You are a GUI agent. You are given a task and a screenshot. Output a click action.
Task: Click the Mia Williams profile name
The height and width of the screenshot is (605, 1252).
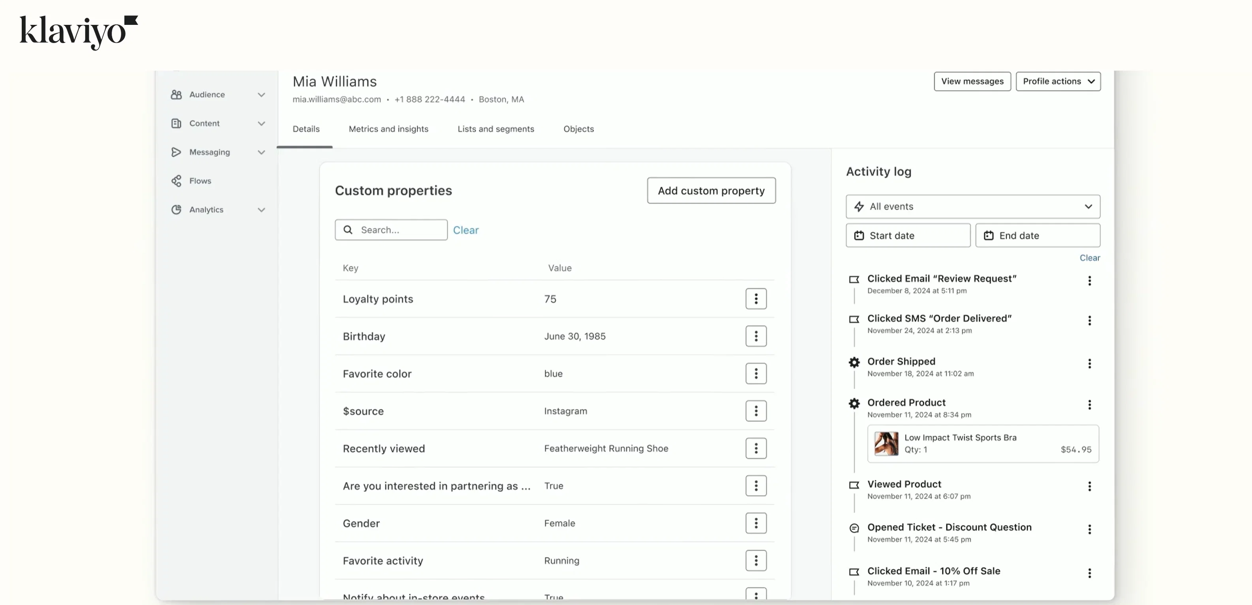(334, 82)
